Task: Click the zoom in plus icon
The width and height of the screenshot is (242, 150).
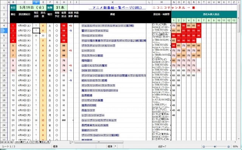Action: click(228, 147)
